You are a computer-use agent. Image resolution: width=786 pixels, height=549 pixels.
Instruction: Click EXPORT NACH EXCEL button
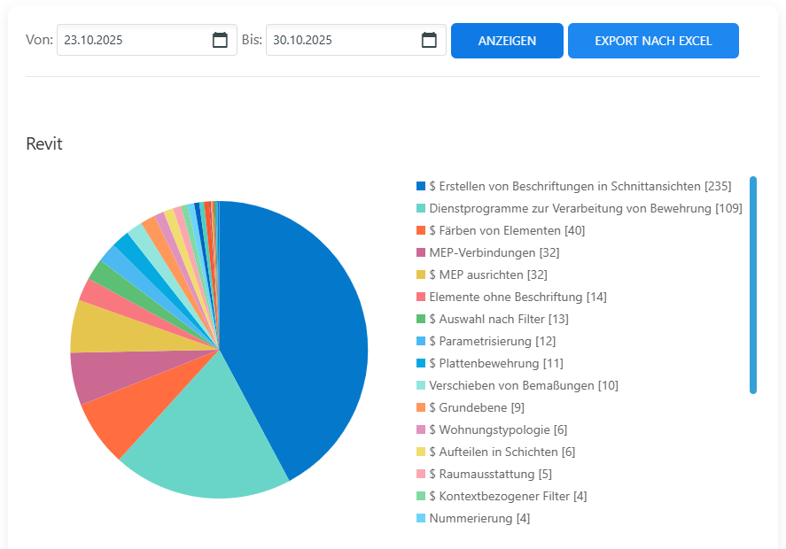653,41
